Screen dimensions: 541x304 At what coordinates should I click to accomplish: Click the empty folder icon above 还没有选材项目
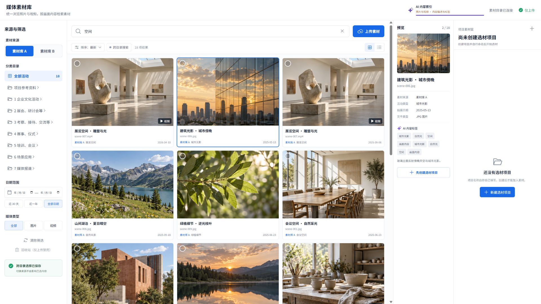(497, 162)
